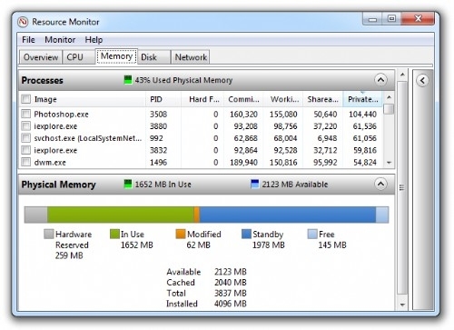Click process list scrollbar up arrow
454x330 pixels.
point(390,97)
